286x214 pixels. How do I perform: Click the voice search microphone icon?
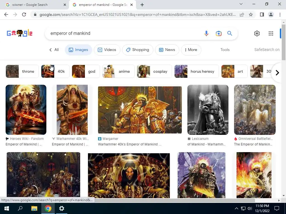206,33
